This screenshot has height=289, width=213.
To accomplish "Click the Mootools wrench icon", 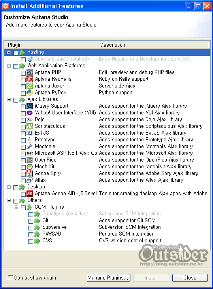I will 30,146.
